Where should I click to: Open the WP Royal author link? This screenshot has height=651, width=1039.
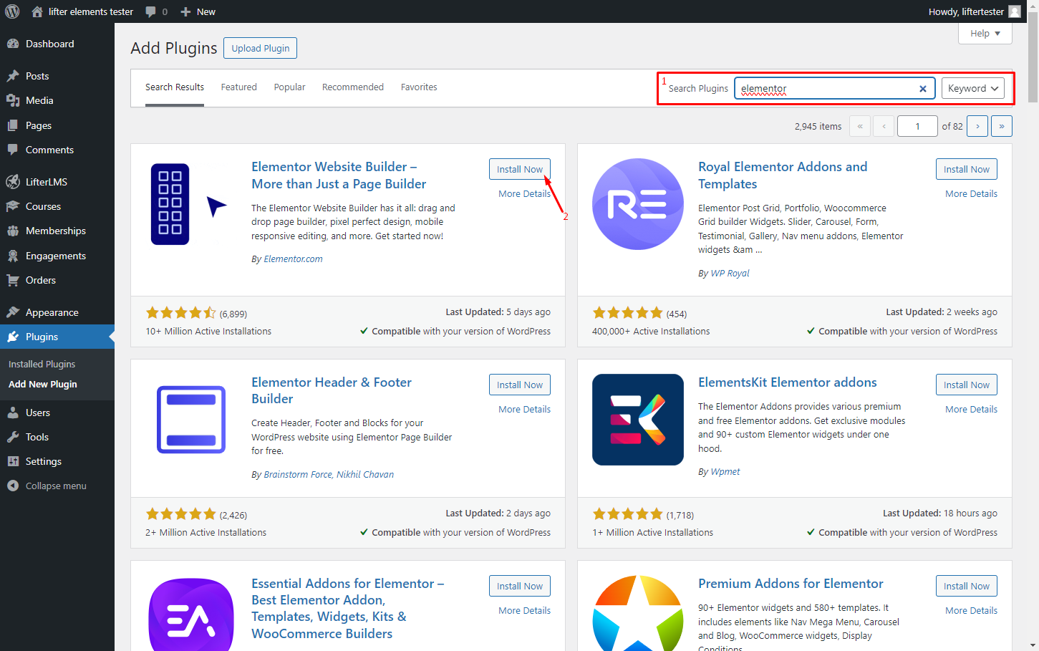730,274
